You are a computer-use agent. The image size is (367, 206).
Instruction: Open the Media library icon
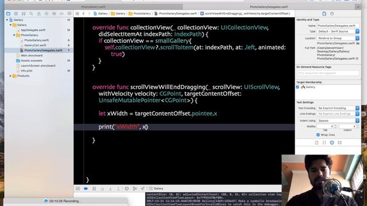339,142
